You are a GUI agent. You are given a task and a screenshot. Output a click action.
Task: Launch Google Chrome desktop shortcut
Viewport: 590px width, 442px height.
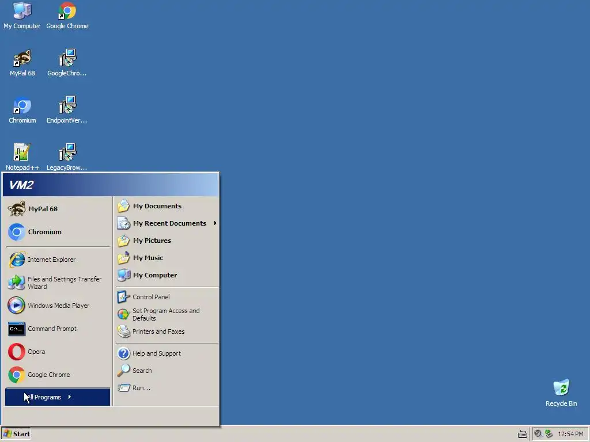[x=67, y=16]
